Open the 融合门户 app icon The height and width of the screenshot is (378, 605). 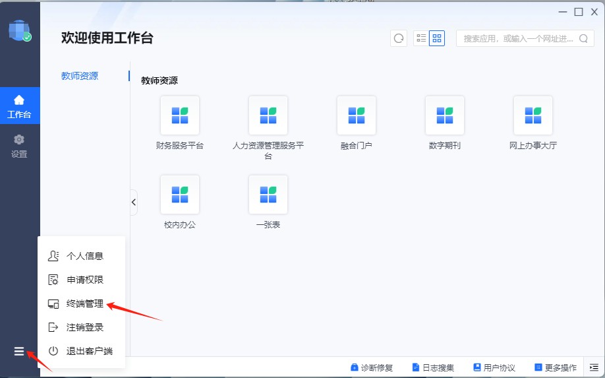[x=356, y=115]
